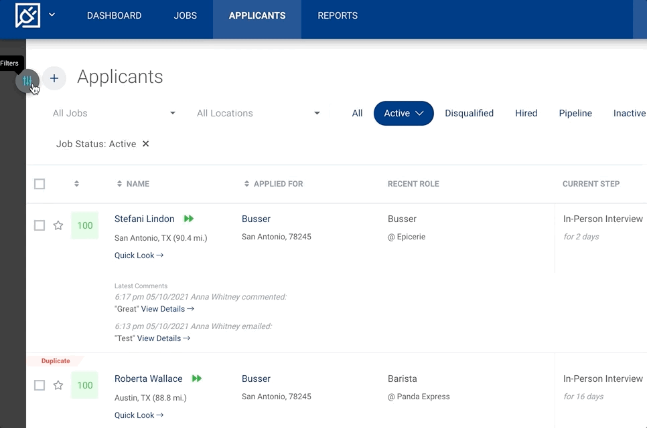The height and width of the screenshot is (428, 647).
Task: Click the sort arrows in the NAME column
Action: 119,184
